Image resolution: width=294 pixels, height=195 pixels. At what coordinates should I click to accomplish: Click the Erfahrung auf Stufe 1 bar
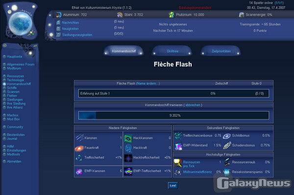coord(173,94)
